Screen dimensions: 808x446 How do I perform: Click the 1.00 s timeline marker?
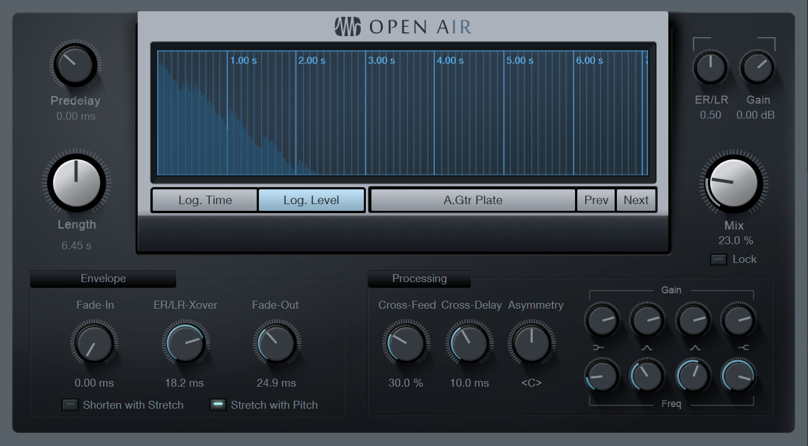(x=243, y=60)
